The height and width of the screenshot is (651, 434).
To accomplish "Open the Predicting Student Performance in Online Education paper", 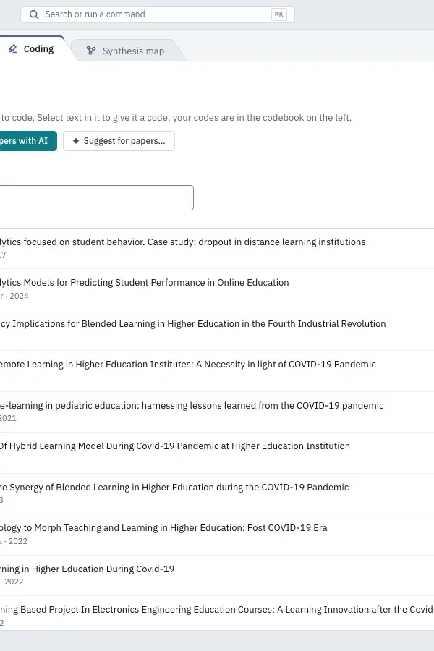I will pyautogui.click(x=217, y=289).
